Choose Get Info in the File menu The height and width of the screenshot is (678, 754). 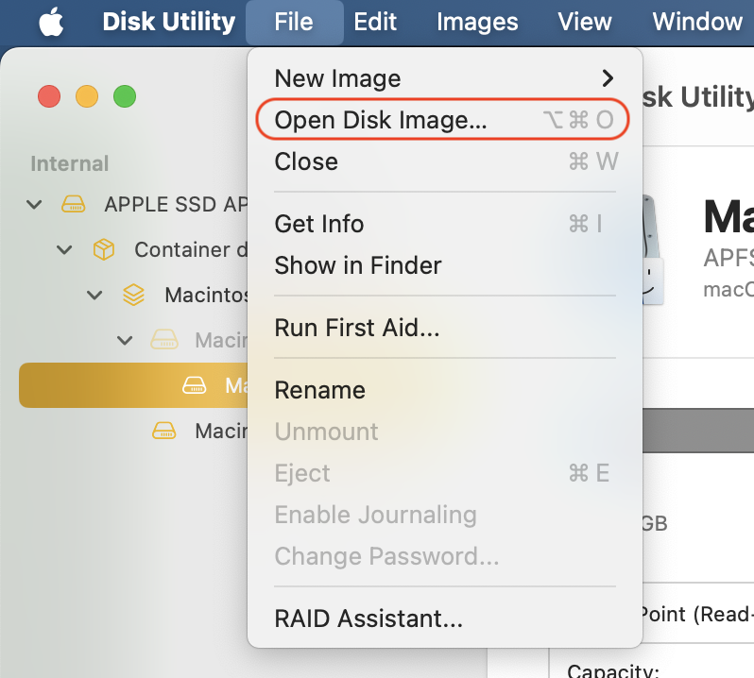pyautogui.click(x=445, y=224)
